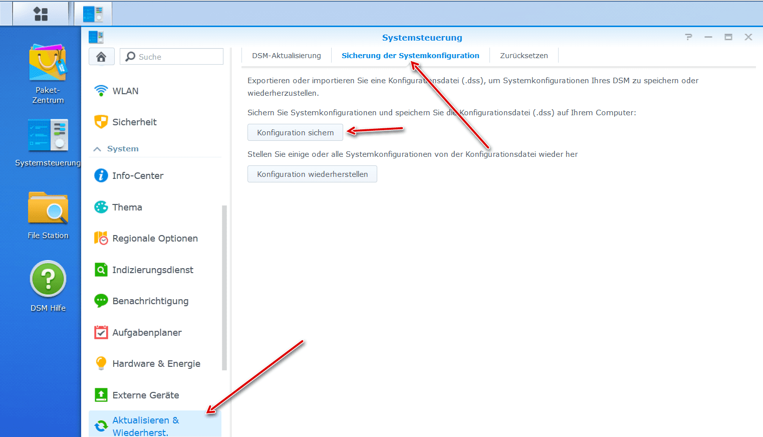Click Konfiguration wiederherstellen button
The image size is (763, 437).
click(x=312, y=174)
